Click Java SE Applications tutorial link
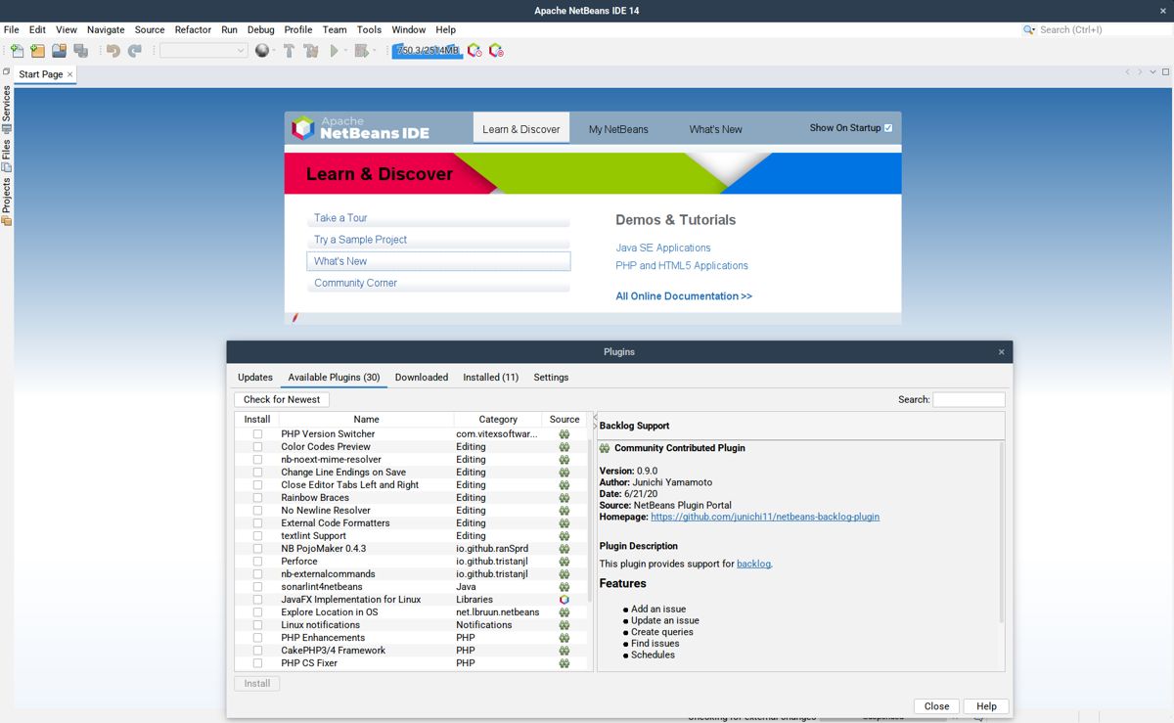Viewport: 1174px width, 723px height. (663, 249)
